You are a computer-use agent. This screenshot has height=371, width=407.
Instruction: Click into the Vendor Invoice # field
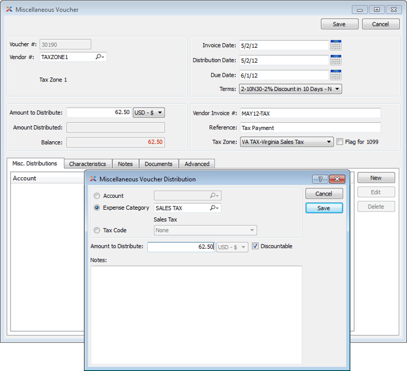[x=310, y=113]
